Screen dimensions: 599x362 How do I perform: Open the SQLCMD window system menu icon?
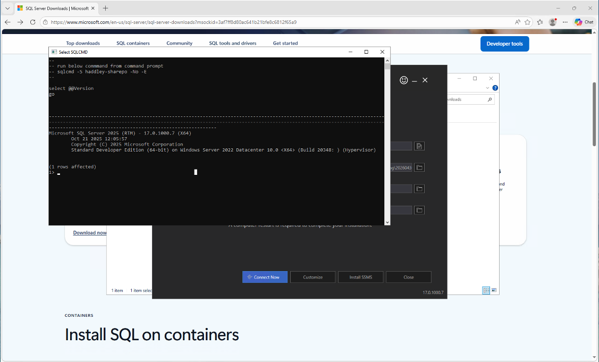54,52
